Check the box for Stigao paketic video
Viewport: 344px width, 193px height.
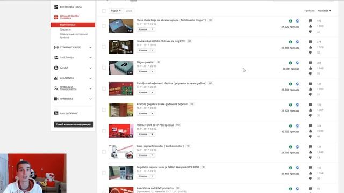click(x=104, y=68)
